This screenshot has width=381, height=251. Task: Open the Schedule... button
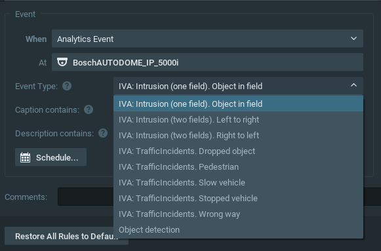coord(50,157)
